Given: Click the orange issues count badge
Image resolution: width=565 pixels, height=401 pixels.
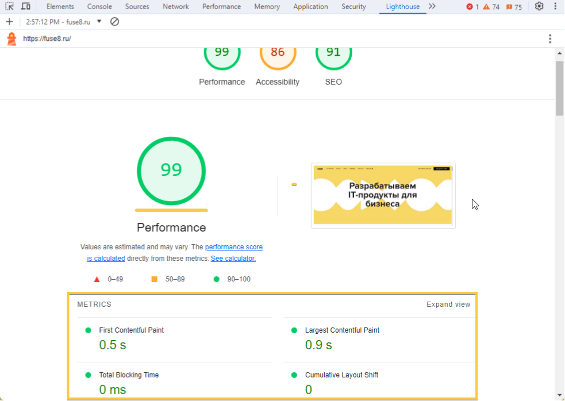Looking at the screenshot, I should click(x=509, y=7).
